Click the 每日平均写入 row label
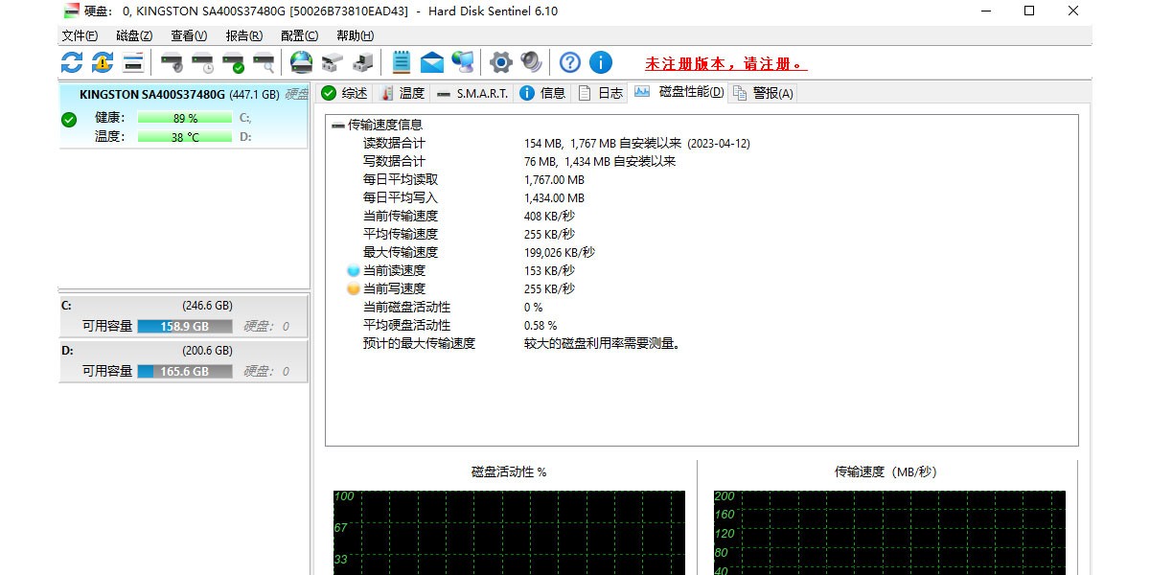 401,197
